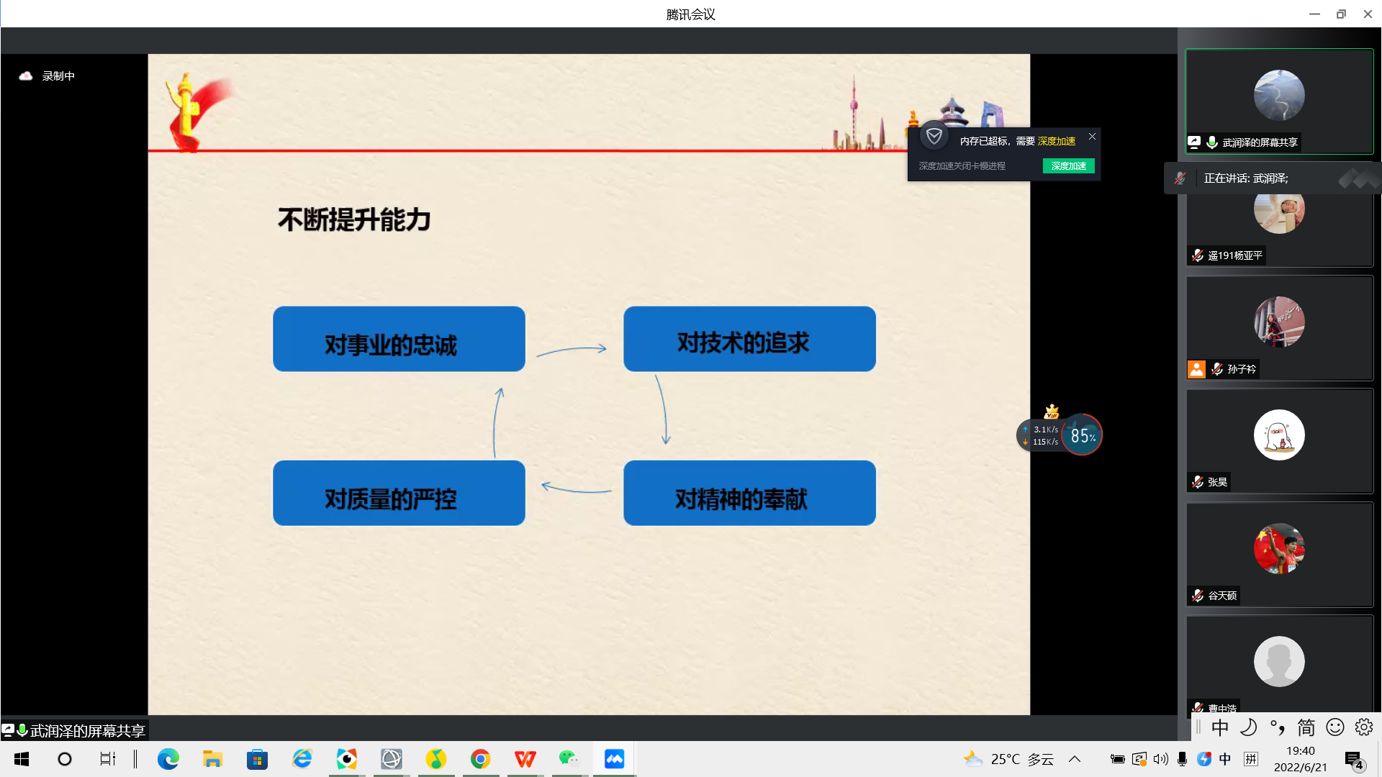
Task: Click the green 深度加速 button
Action: pos(1068,166)
